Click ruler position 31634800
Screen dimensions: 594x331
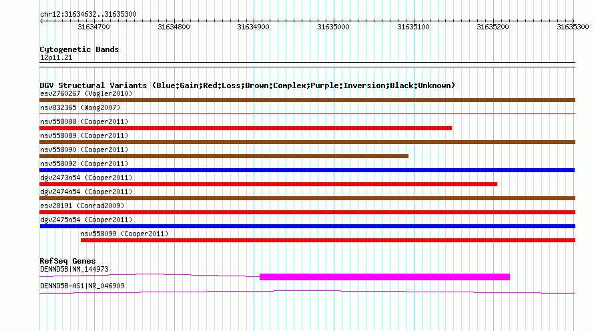[174, 27]
